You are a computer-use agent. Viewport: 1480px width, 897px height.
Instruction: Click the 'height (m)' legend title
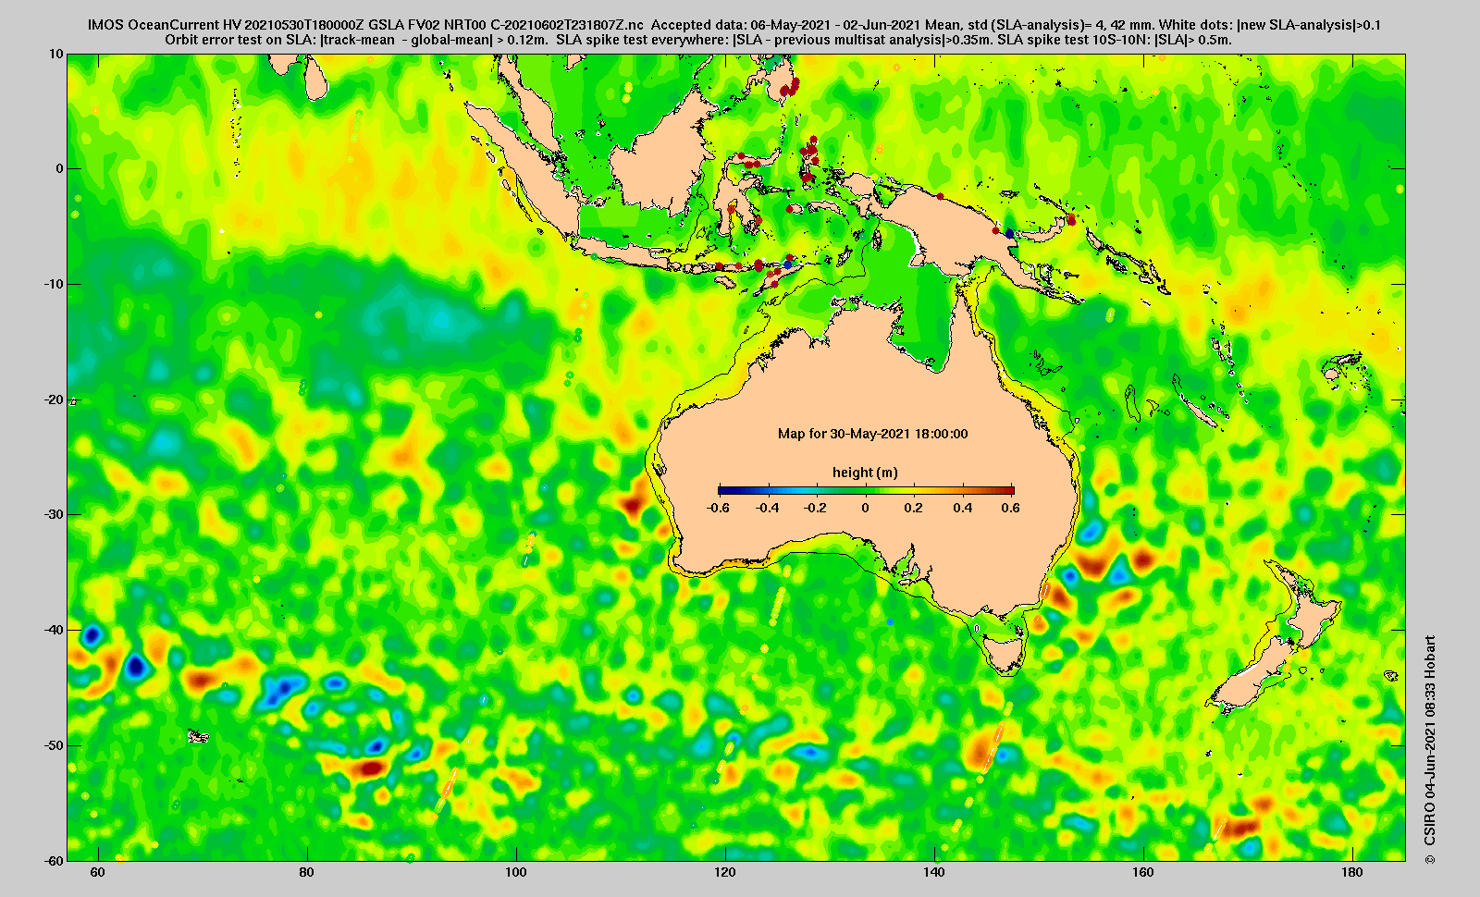(865, 473)
